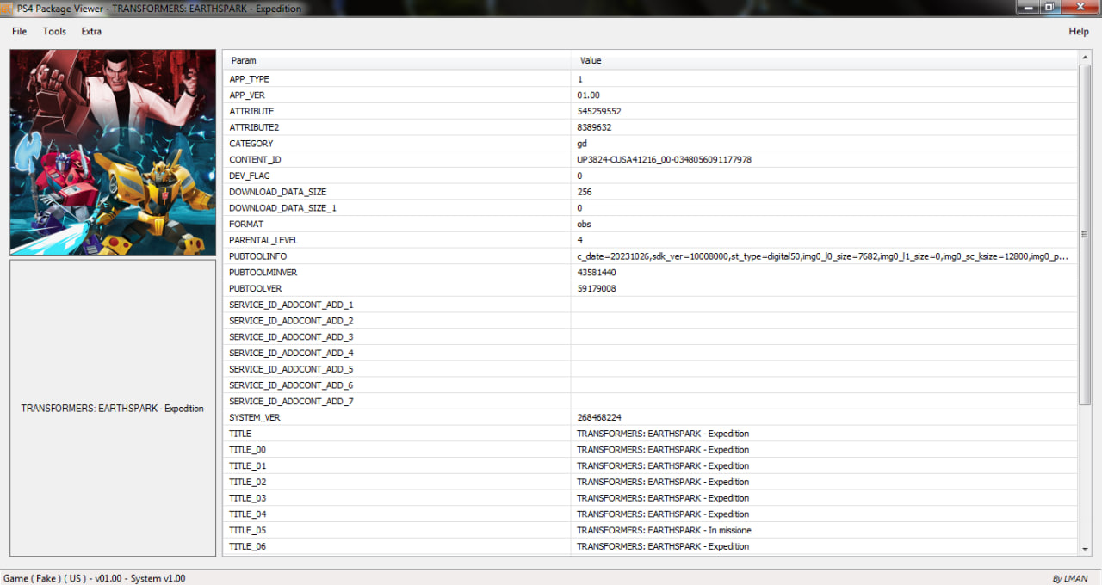Select SERVICE_ID_ADDCONT_ADD_1 row
This screenshot has height=585, width=1102.
pos(650,305)
